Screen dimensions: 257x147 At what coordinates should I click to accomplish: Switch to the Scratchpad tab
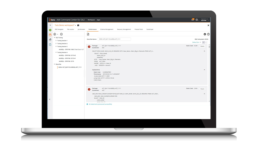coord(150,29)
